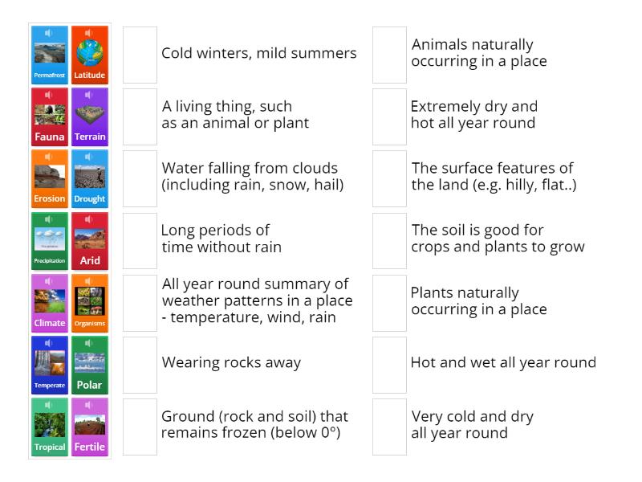This screenshot has height=482, width=642.
Task: Click the Erosion image tile
Action: click(x=49, y=178)
